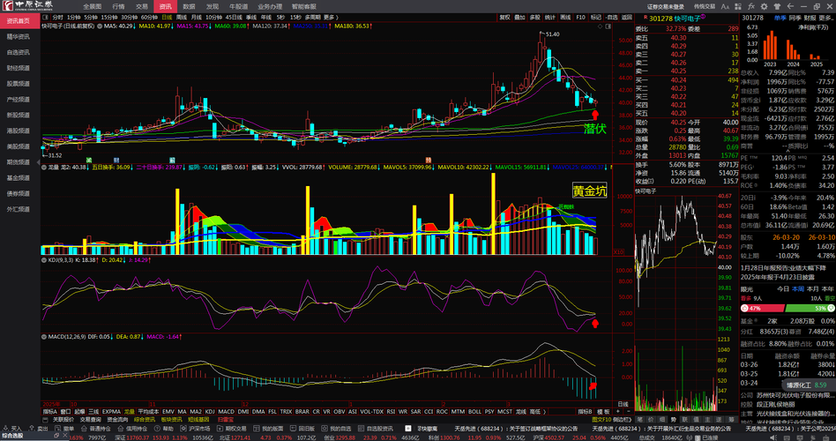Click the 帮助 help icon in bottom toolbar
Image resolution: width=836 pixels, height=441 pixels.
point(157,428)
